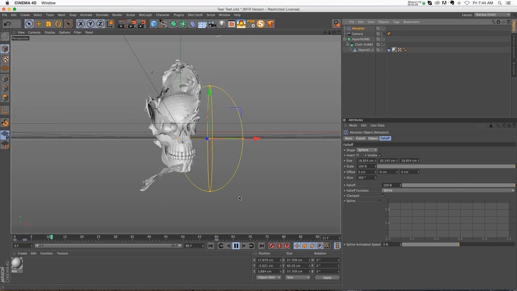Toggle the X axis lock
Image resolution: width=517 pixels, height=291 pixels.
(x=81, y=24)
